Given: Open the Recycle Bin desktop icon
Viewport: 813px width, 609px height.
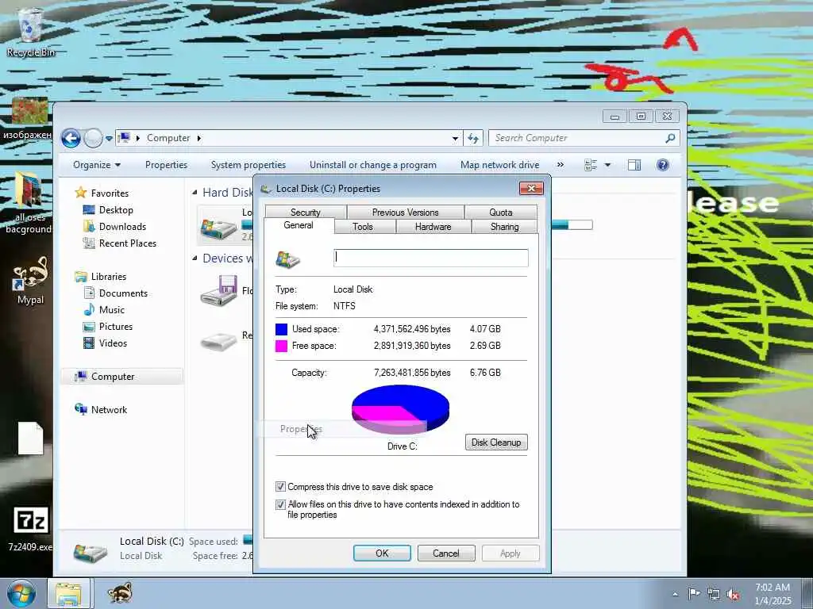Looking at the screenshot, I should (x=29, y=32).
